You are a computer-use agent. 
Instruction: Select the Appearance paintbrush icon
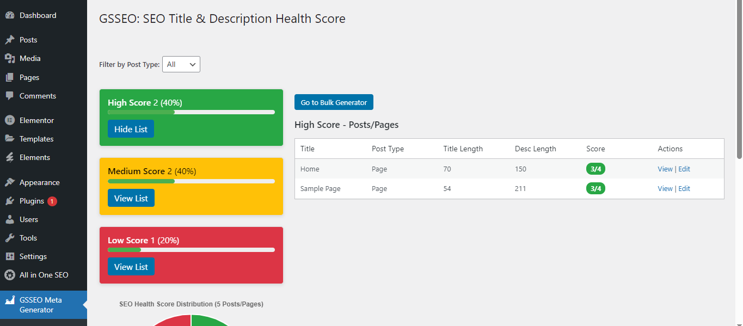pyautogui.click(x=10, y=182)
